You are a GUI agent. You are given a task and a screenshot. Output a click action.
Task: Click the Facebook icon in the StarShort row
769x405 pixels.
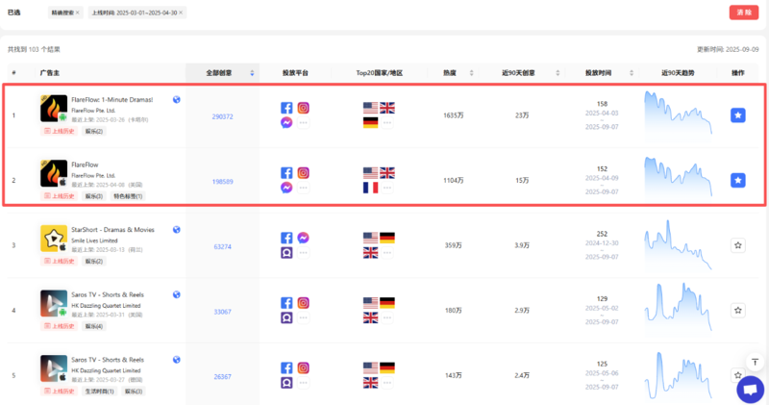point(286,238)
